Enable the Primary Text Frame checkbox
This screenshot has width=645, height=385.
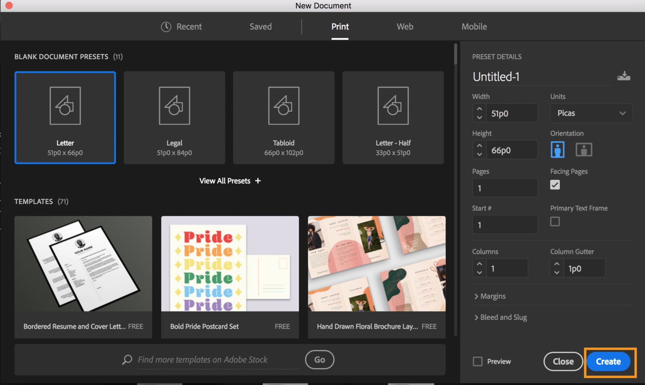[555, 222]
